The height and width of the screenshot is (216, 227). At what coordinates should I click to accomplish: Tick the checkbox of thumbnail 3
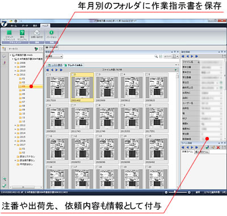tap(97, 74)
